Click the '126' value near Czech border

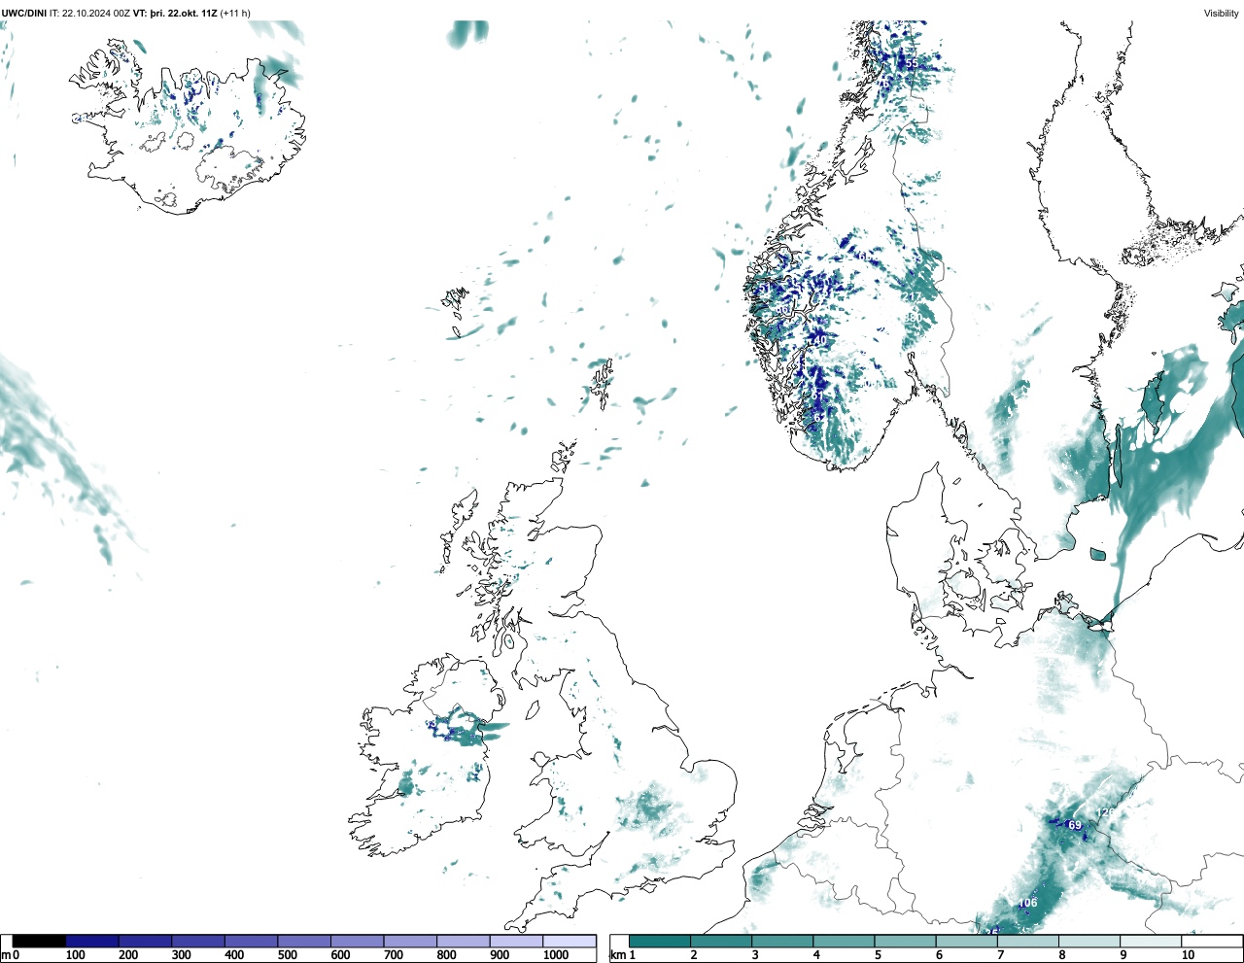1105,812
